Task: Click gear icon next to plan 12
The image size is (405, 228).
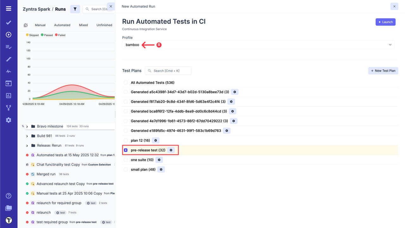Action: [156, 140]
